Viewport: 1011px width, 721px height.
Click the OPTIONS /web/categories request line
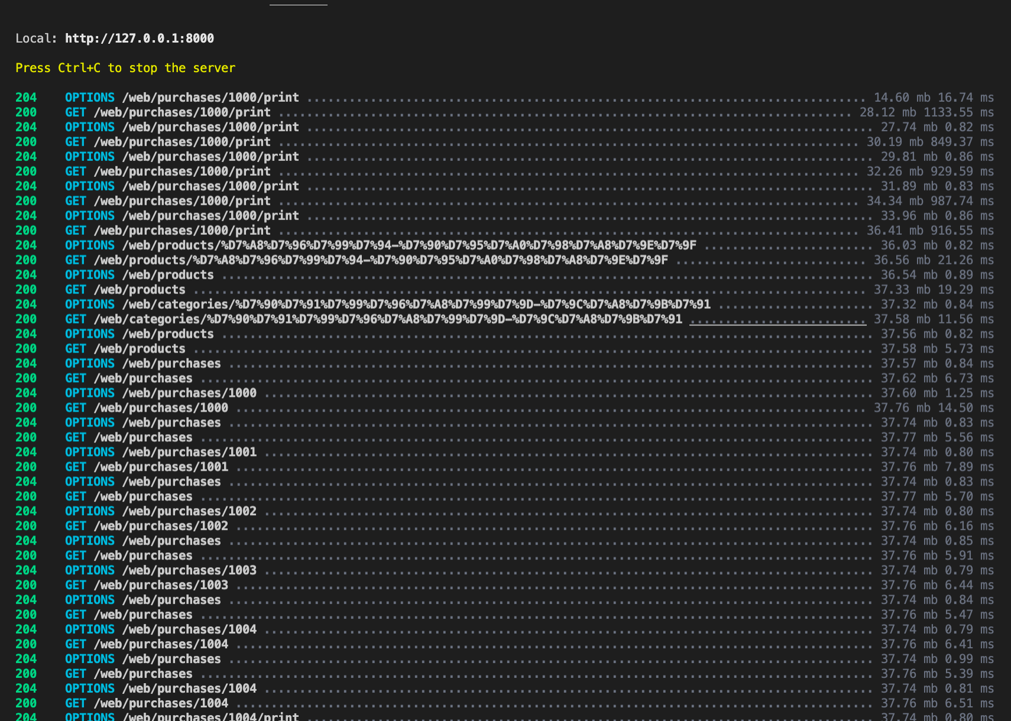click(414, 304)
